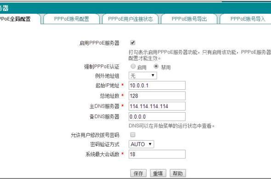
Task: Select 禁用 radio for 强制PPPoE认证
Action: [156, 66]
